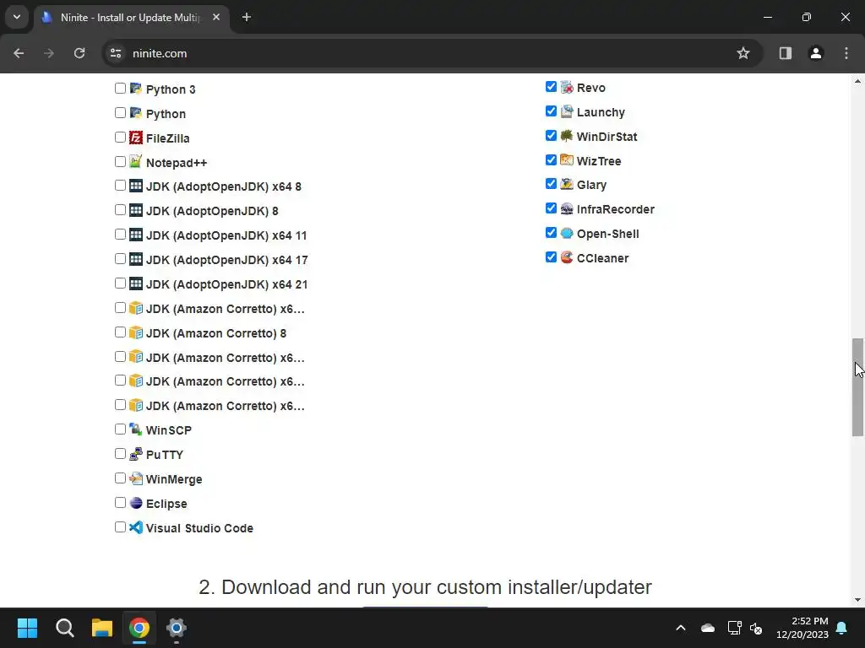Viewport: 865px width, 648px height.
Task: Click the WinMerge app icon
Action: 136,478
